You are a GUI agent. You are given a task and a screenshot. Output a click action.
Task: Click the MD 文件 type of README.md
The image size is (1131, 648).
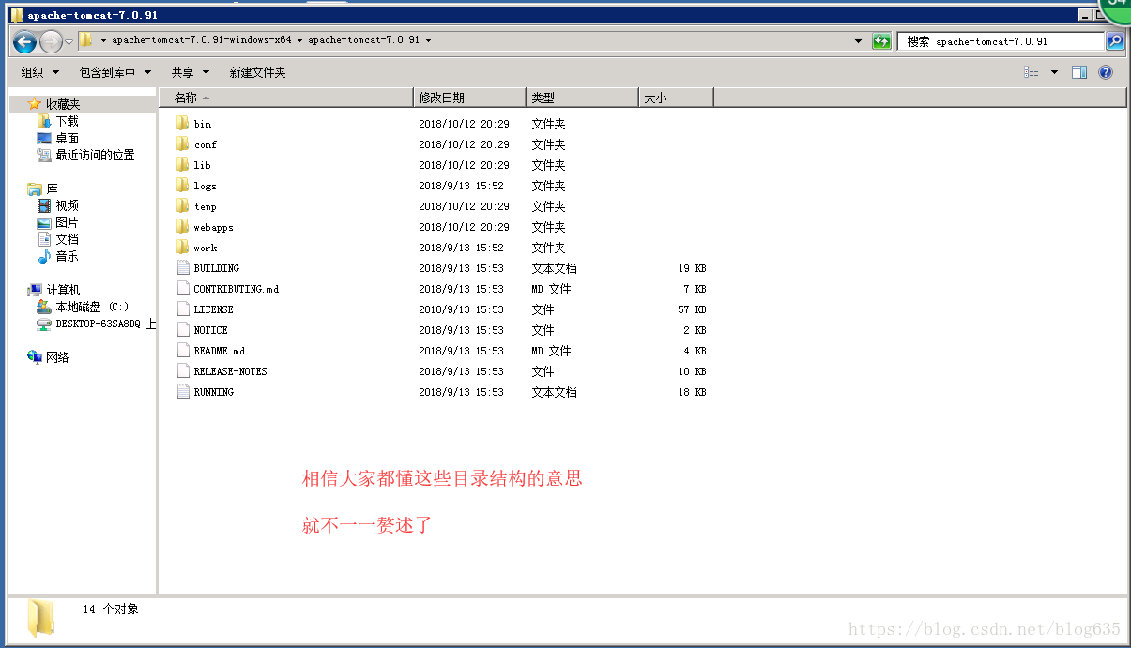pyautogui.click(x=551, y=351)
